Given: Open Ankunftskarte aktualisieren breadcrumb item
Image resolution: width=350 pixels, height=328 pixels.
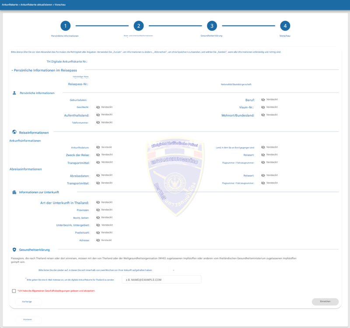Looking at the screenshot, I should click(x=36, y=5).
